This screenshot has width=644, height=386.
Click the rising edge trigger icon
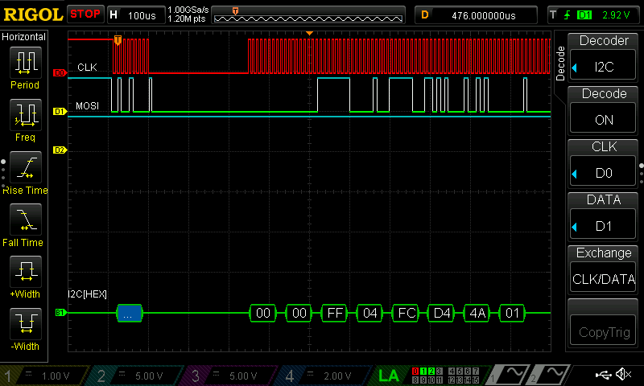pos(568,15)
